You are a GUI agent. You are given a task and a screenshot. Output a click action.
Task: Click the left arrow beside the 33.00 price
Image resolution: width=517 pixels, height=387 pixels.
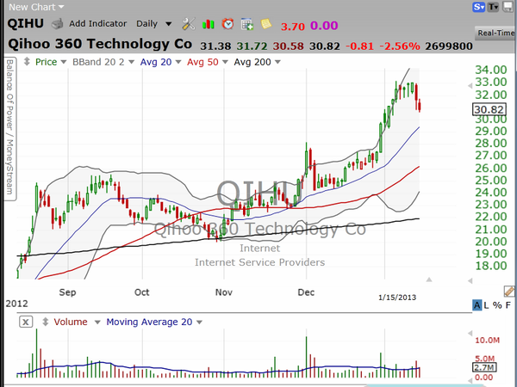click(470, 85)
